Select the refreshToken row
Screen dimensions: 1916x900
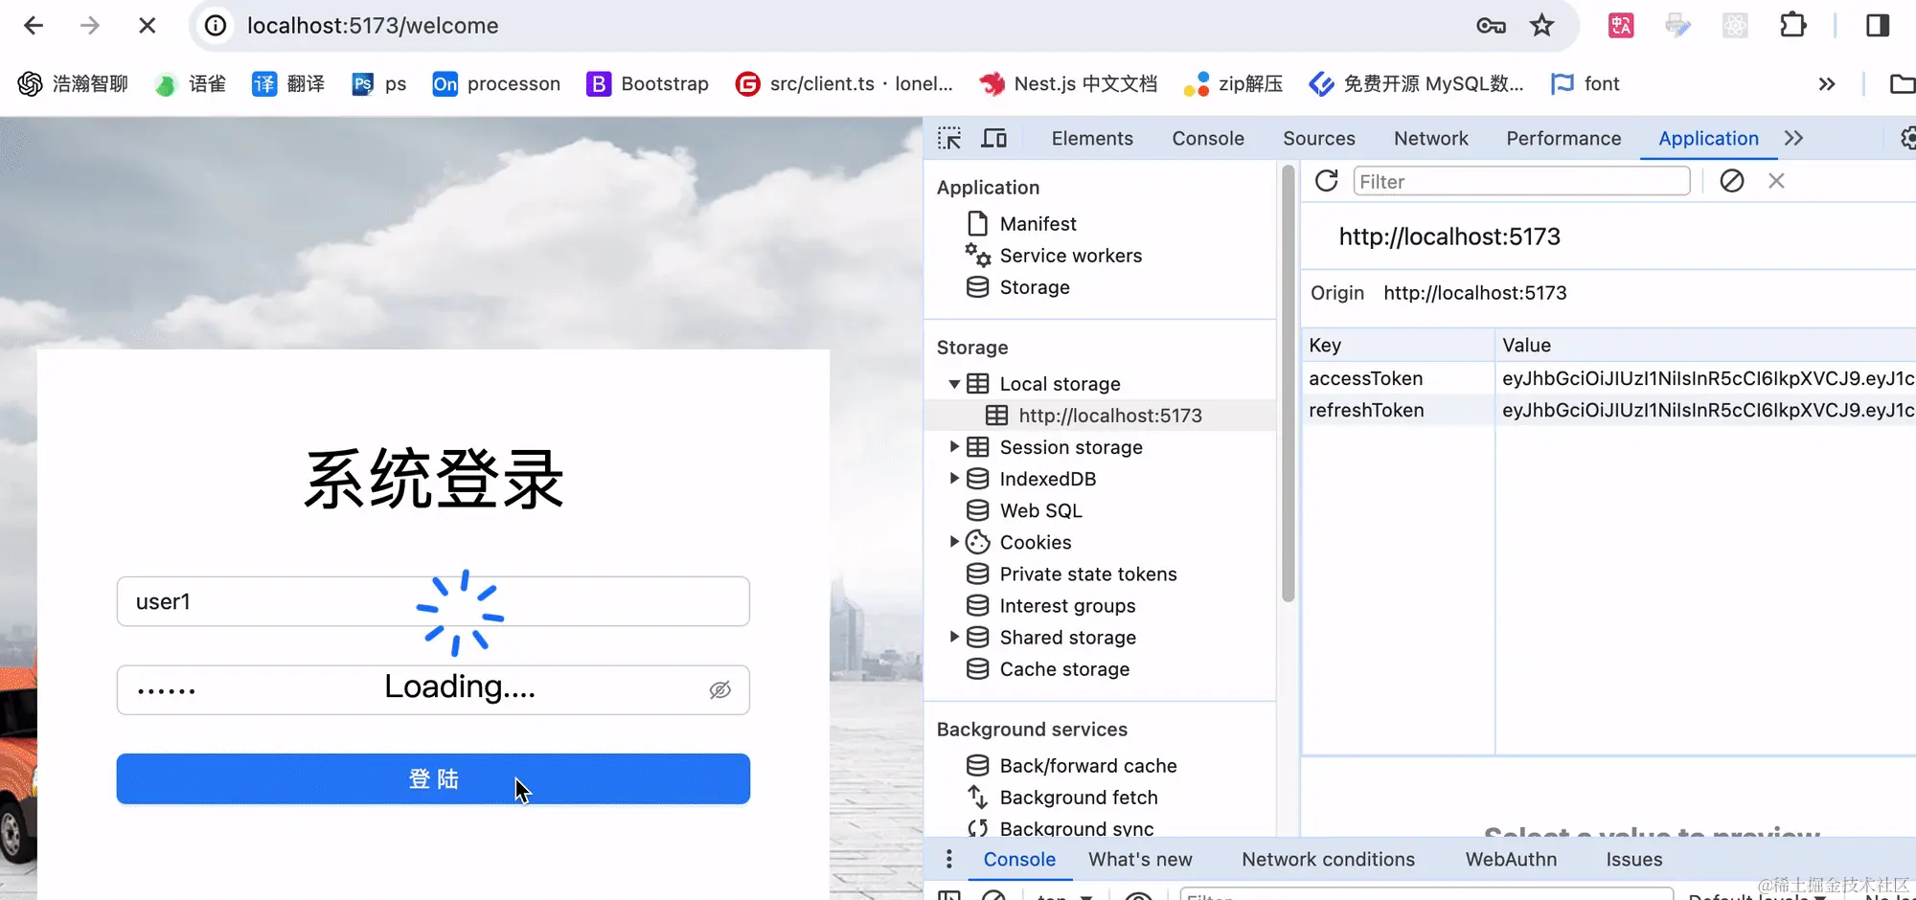tap(1608, 410)
